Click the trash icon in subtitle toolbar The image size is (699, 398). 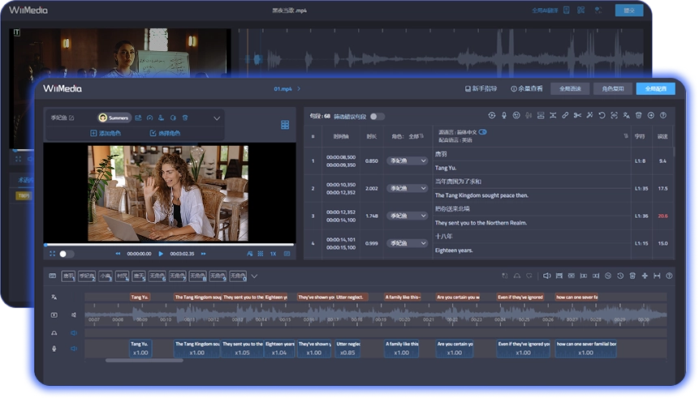638,116
